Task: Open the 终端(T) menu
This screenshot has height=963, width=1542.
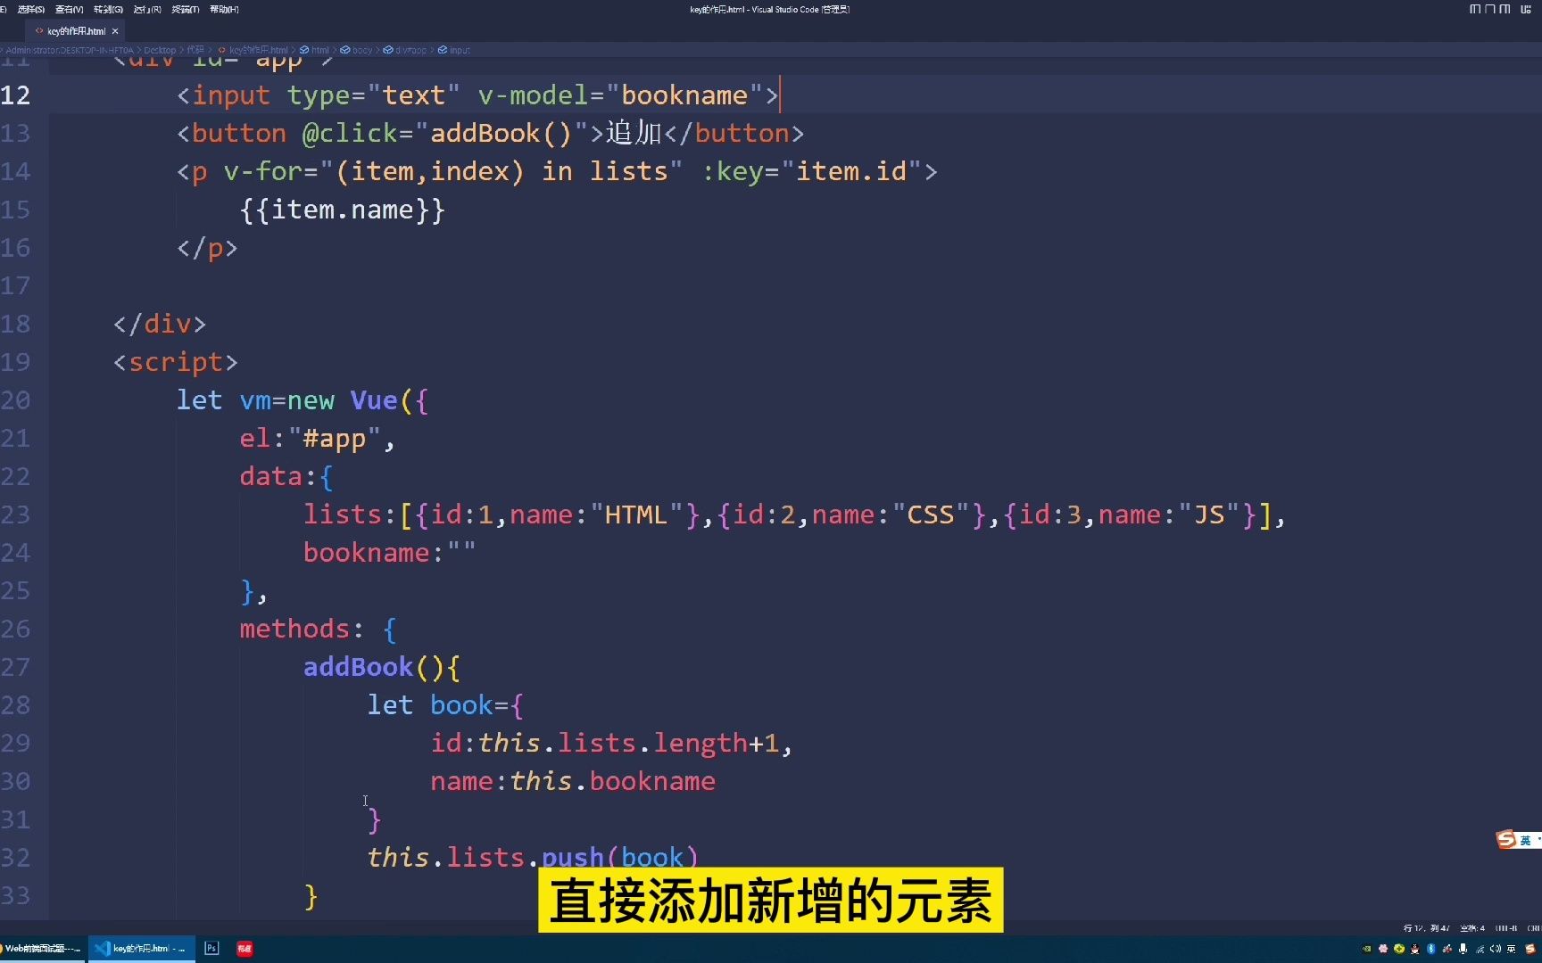Action: tap(186, 9)
